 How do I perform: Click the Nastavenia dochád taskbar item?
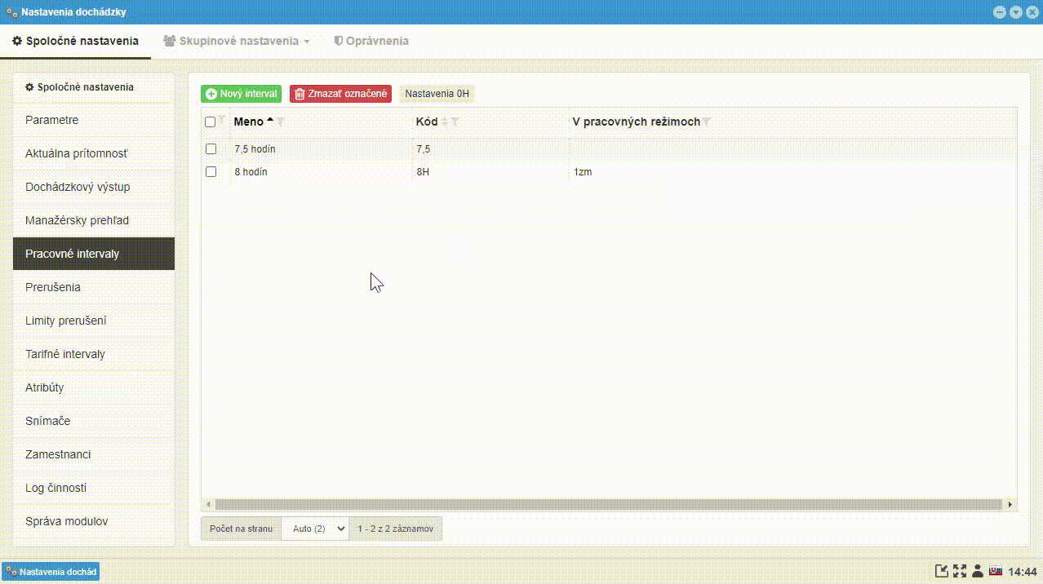tap(51, 572)
